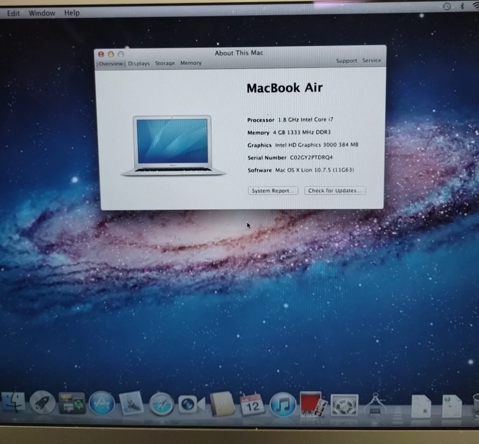Launch Safari browser icon
479x444 pixels.
point(161,405)
